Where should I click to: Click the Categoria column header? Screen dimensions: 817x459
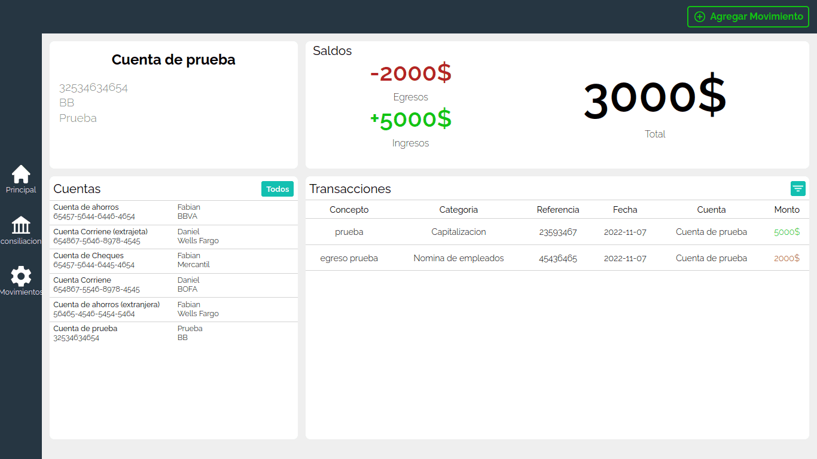click(x=459, y=210)
